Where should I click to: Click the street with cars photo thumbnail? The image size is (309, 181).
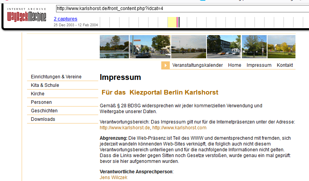(150, 47)
